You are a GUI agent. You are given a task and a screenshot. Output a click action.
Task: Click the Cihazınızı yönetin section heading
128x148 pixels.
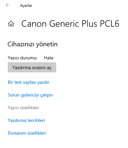point(32,44)
